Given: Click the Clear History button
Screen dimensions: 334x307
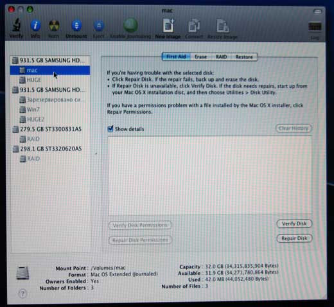Looking at the screenshot, I should tap(294, 128).
